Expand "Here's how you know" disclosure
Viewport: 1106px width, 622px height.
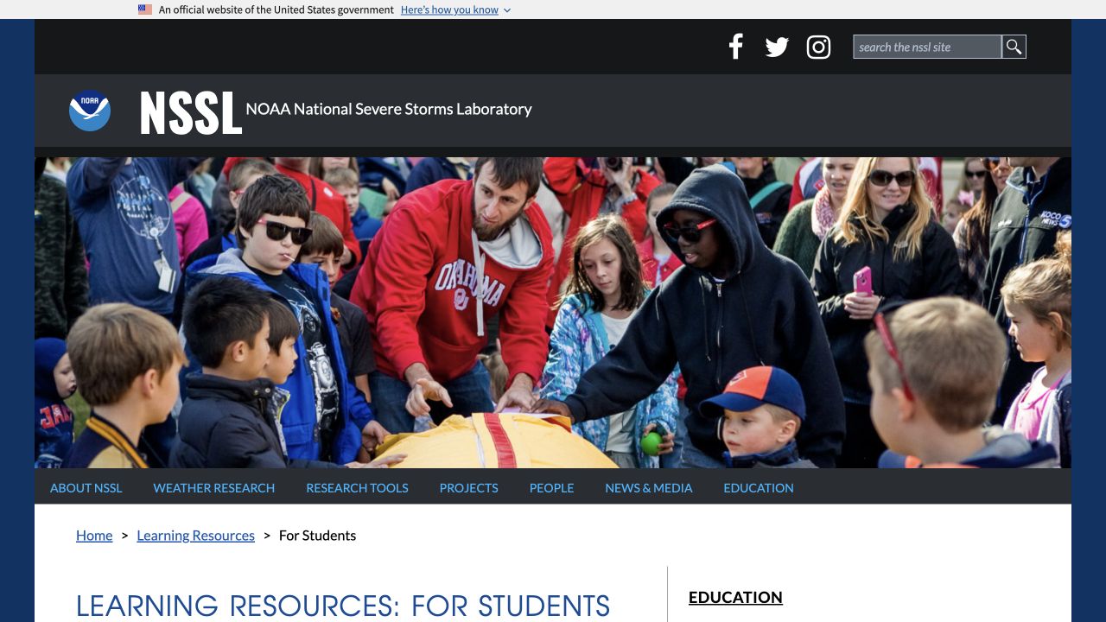point(455,10)
